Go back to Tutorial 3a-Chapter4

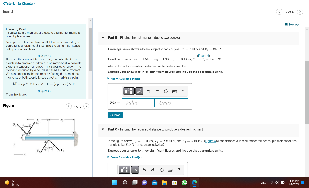(x=19, y=4)
